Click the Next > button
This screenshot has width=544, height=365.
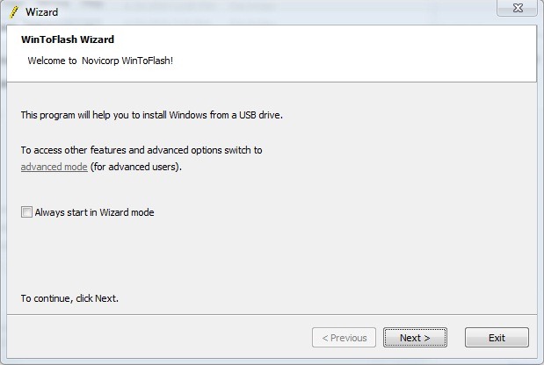point(415,337)
